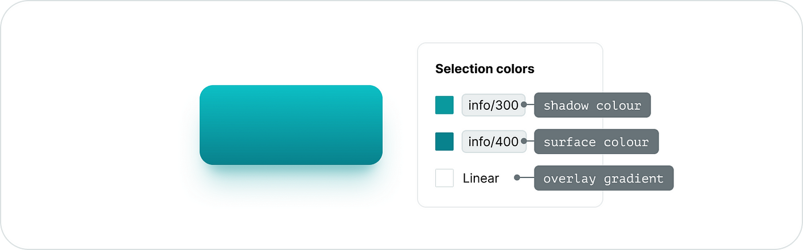The image size is (803, 250).
Task: Click white canvas left of the teal rectangle
Action: 115,125
